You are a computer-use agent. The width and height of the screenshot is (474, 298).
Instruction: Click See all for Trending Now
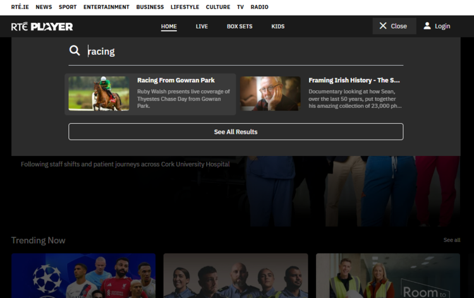pyautogui.click(x=452, y=240)
